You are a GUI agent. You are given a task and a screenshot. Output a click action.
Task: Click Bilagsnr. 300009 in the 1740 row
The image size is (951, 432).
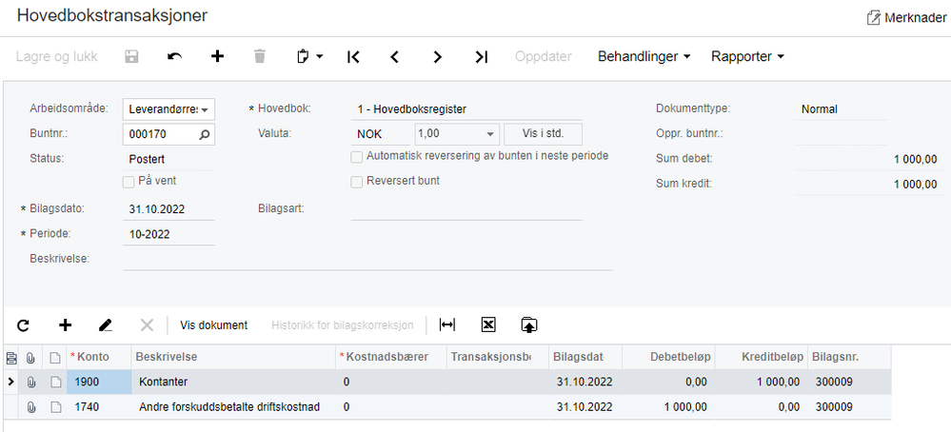point(849,407)
